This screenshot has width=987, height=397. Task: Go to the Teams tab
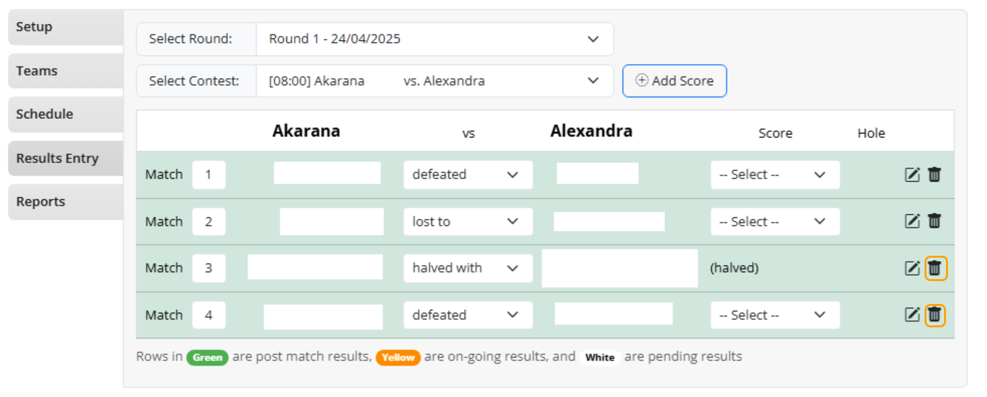click(x=65, y=71)
